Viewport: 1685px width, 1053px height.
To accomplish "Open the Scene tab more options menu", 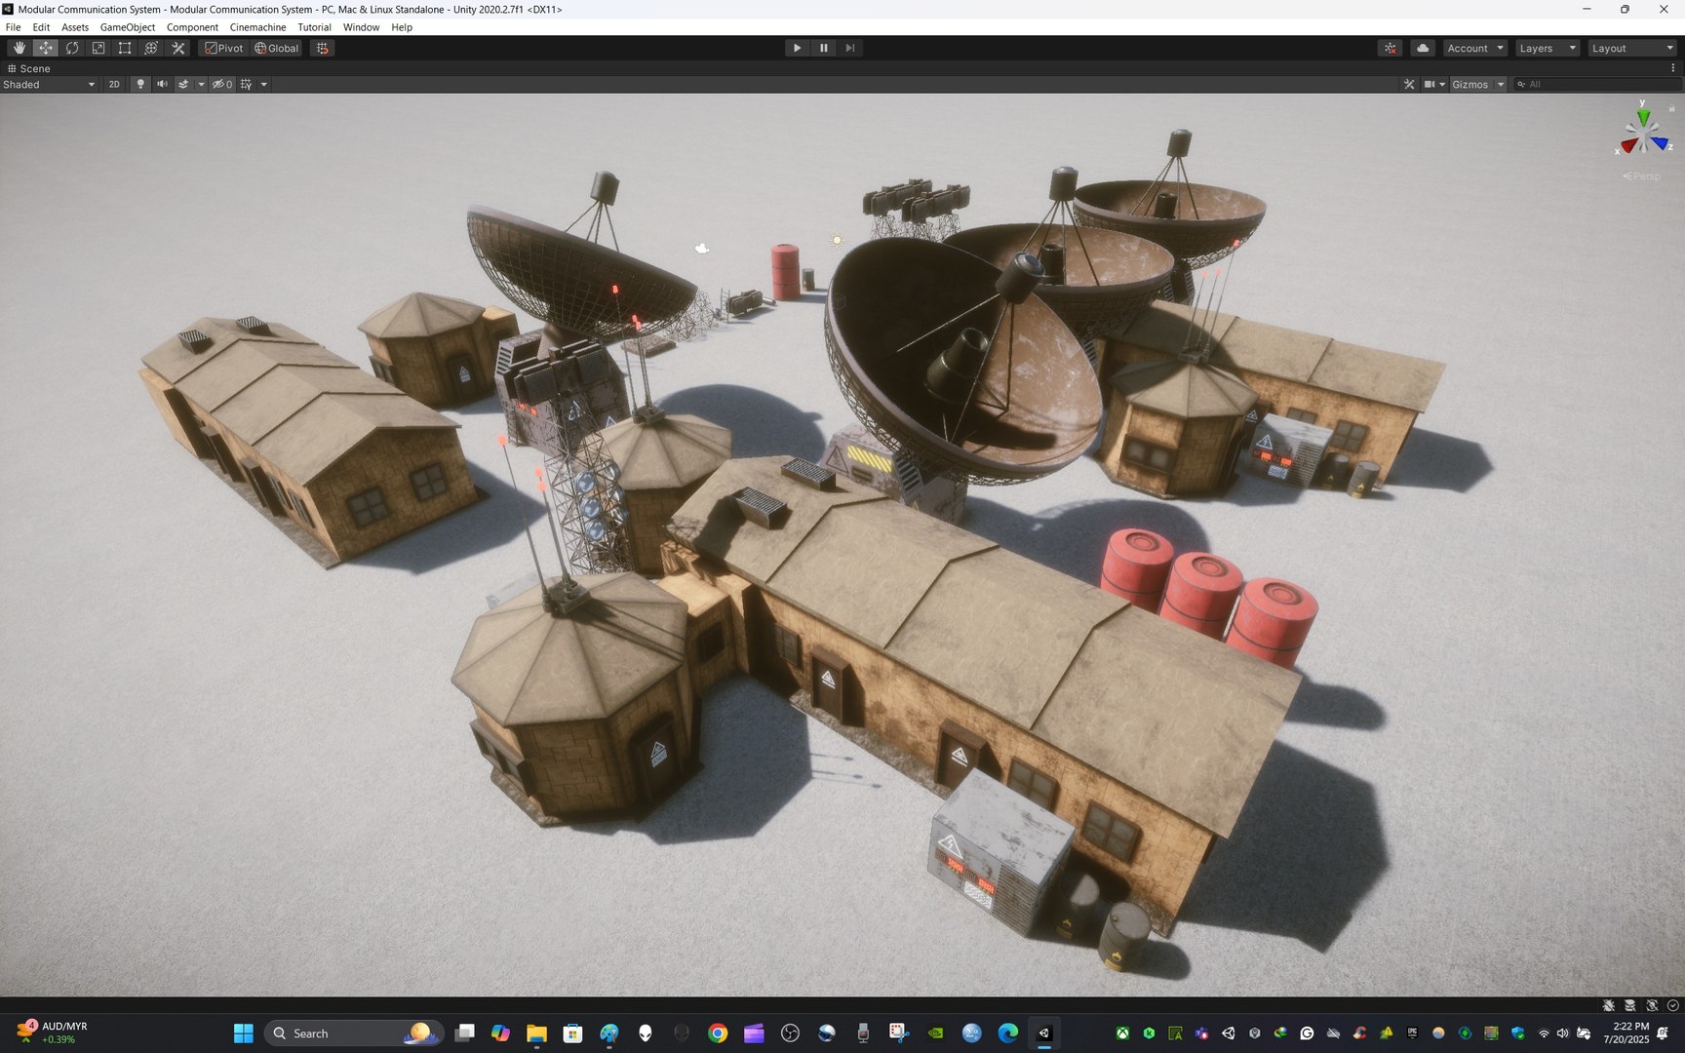I will 1673,68.
